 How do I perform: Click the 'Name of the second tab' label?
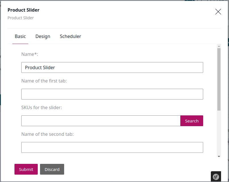click(x=47, y=134)
